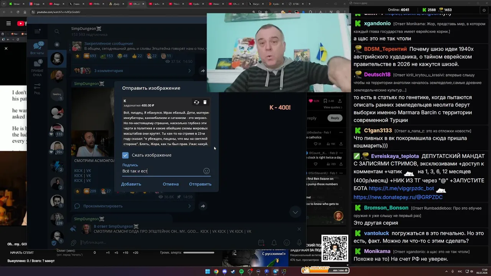491x276 pixels.
Task: Record voice message microphone icon
Action: [x=299, y=243]
